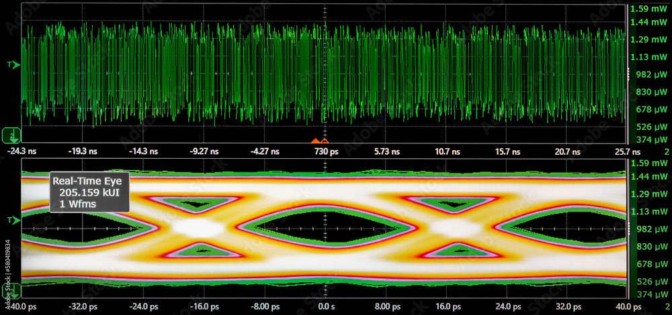This screenshot has height=315, width=672.
Task: Click the '-24.3 ns' time axis label
Action: pos(23,151)
